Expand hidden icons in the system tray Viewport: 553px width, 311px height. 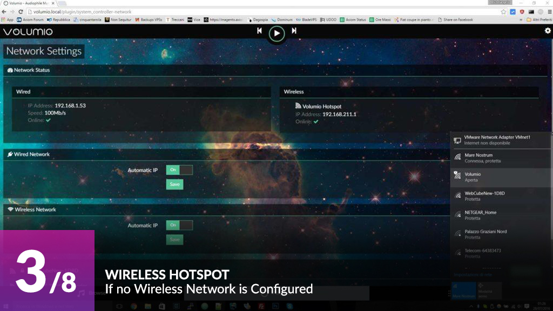tap(471, 306)
